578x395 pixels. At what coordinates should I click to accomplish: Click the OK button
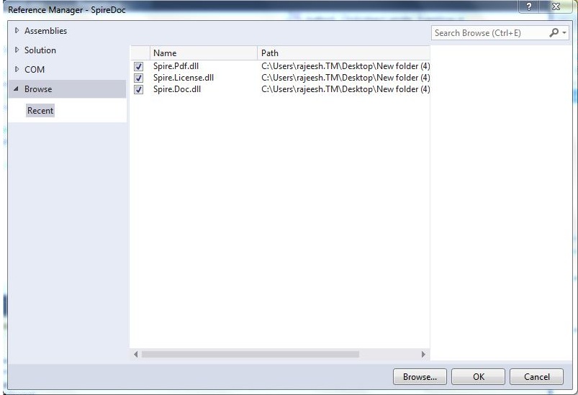coord(479,376)
